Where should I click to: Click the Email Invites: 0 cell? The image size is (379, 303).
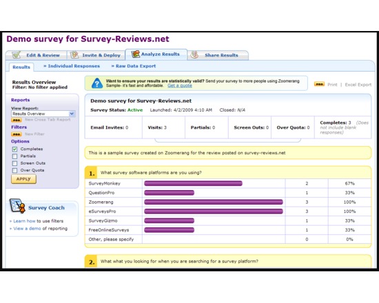114,127
